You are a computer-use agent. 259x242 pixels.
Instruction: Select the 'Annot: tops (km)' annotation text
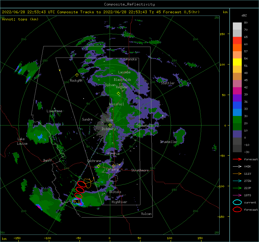tap(20, 19)
